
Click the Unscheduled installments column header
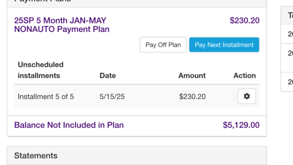41,70
